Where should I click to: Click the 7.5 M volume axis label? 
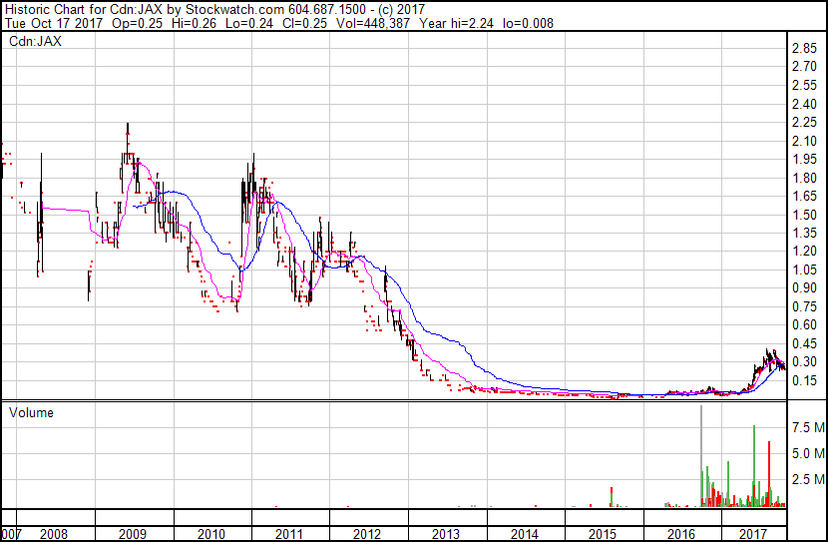point(806,427)
